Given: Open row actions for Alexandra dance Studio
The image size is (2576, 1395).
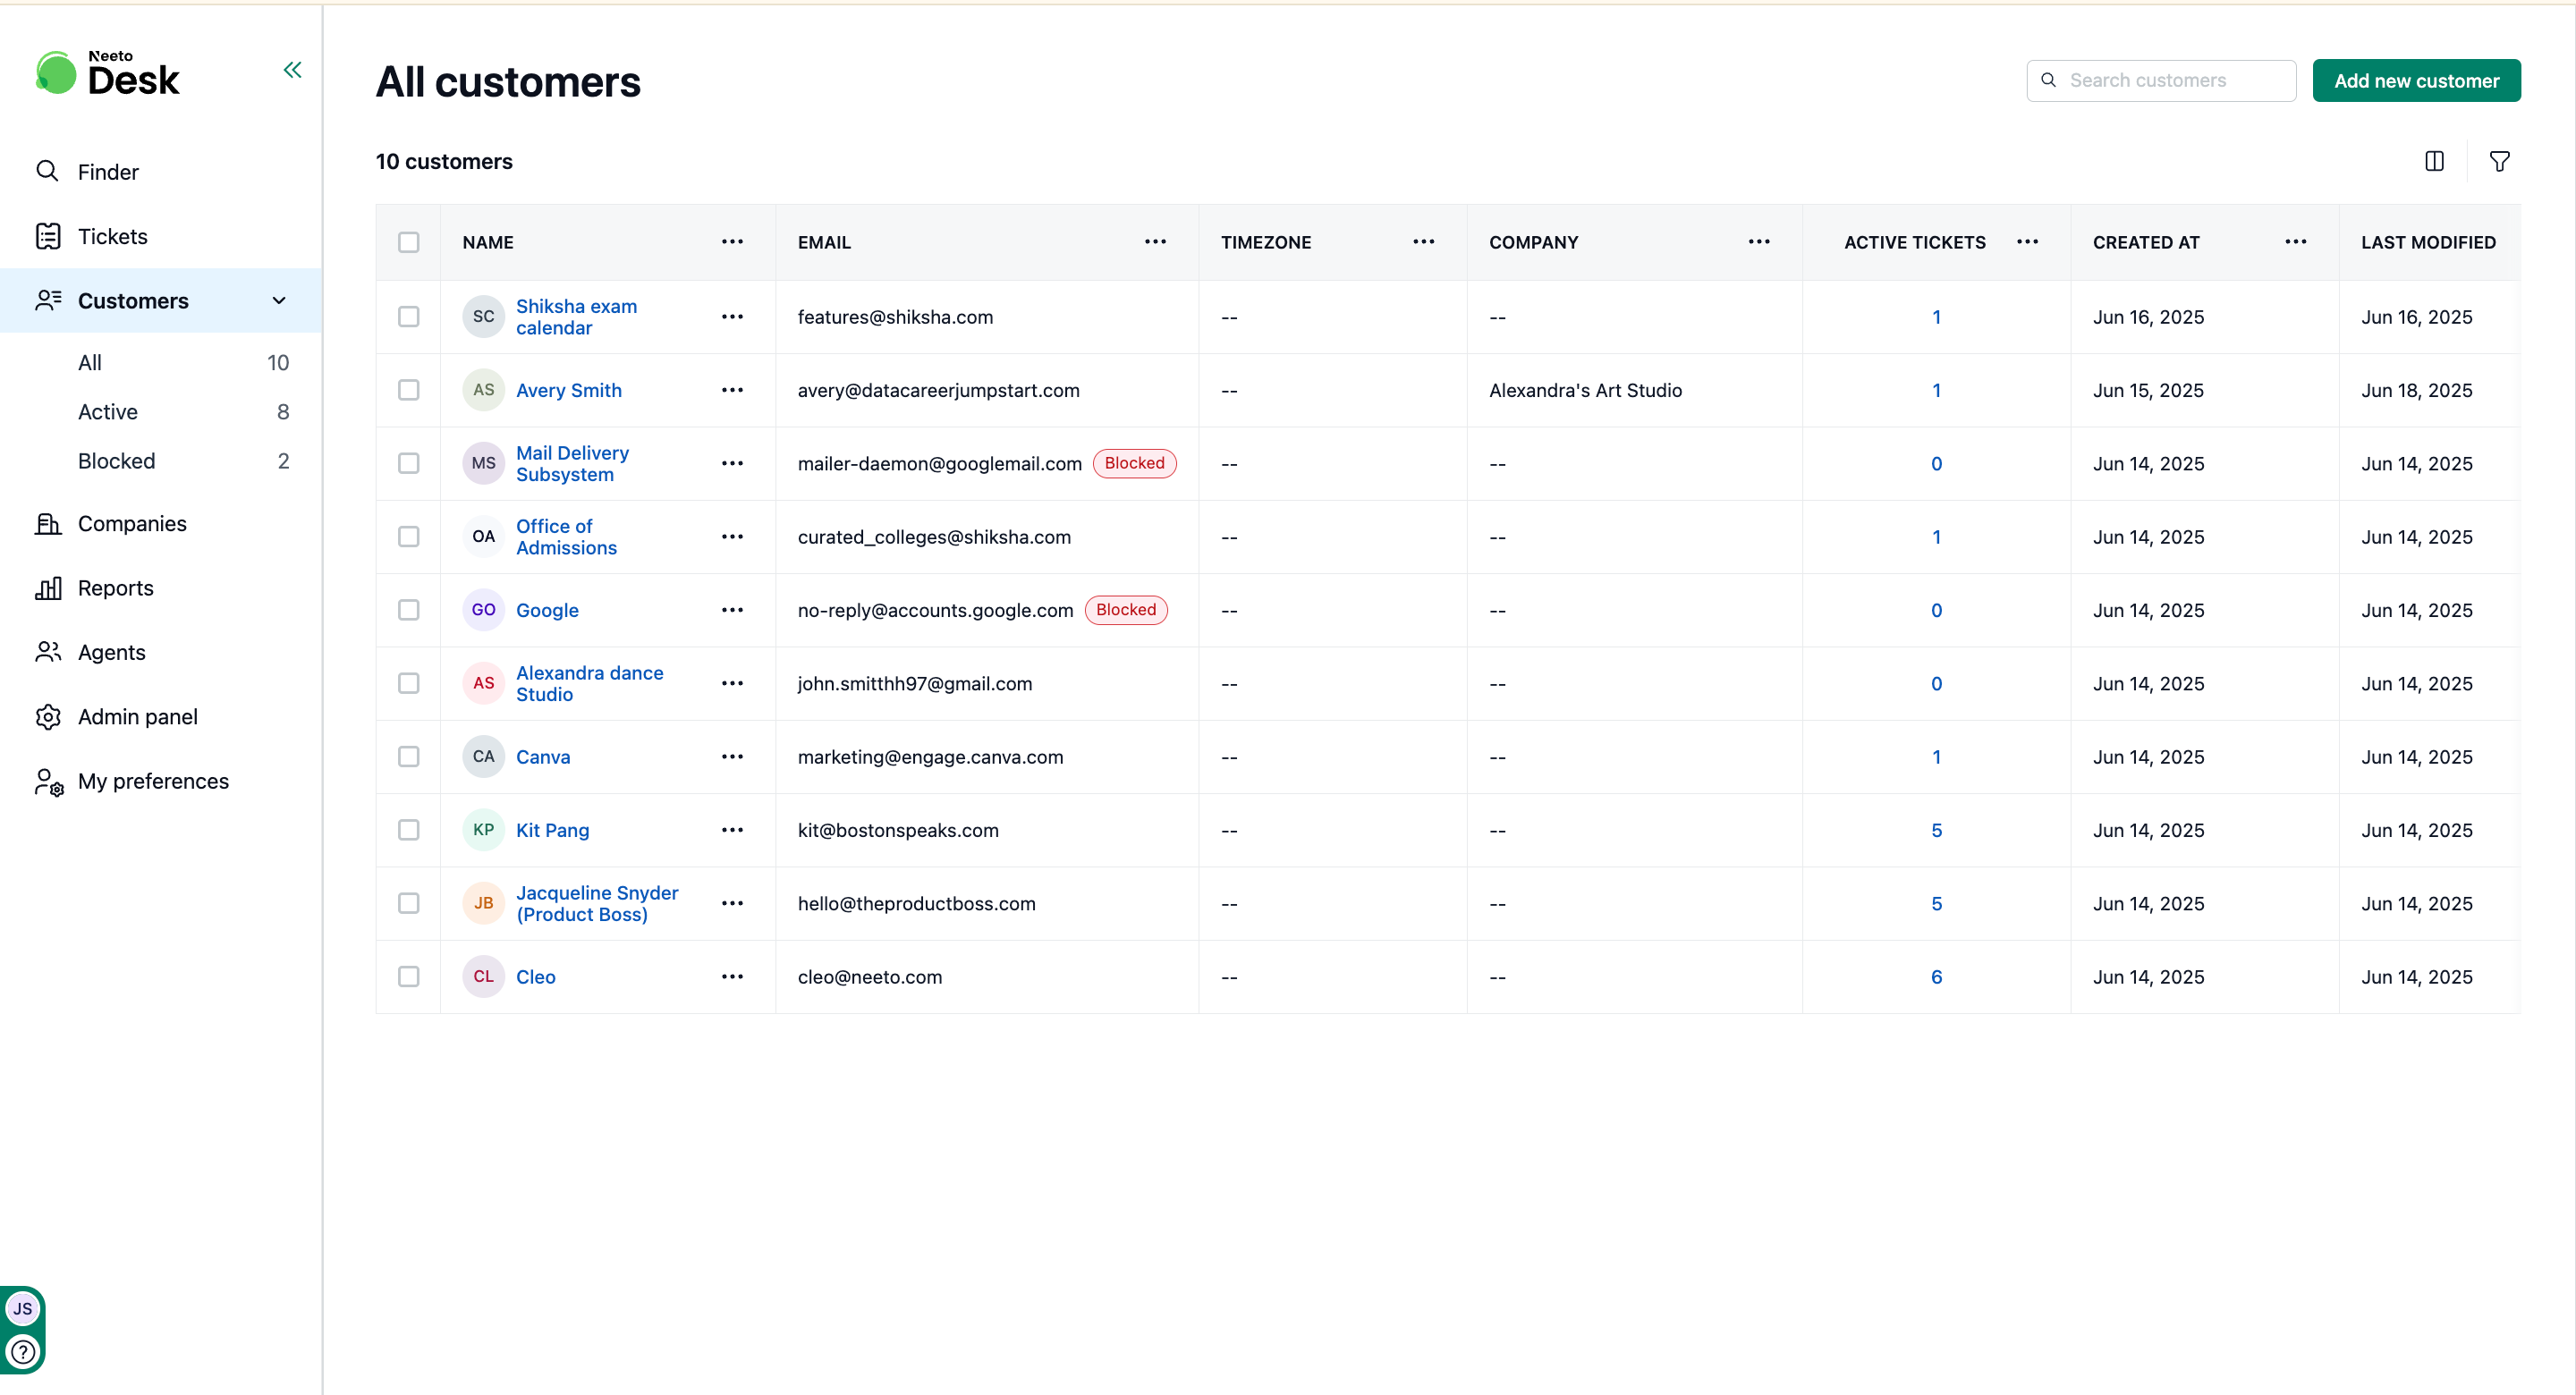Looking at the screenshot, I should pyautogui.click(x=732, y=684).
